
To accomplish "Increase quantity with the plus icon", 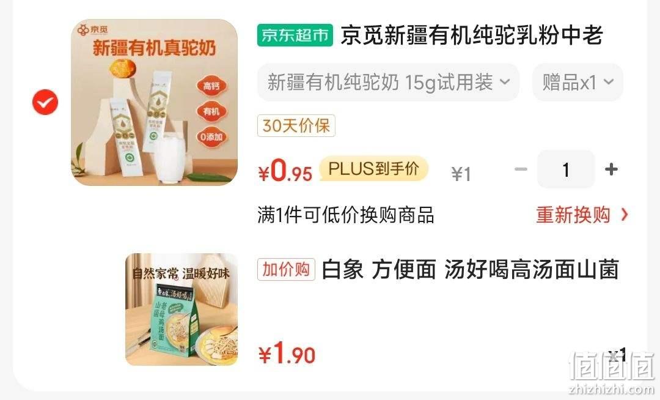I will 611,169.
